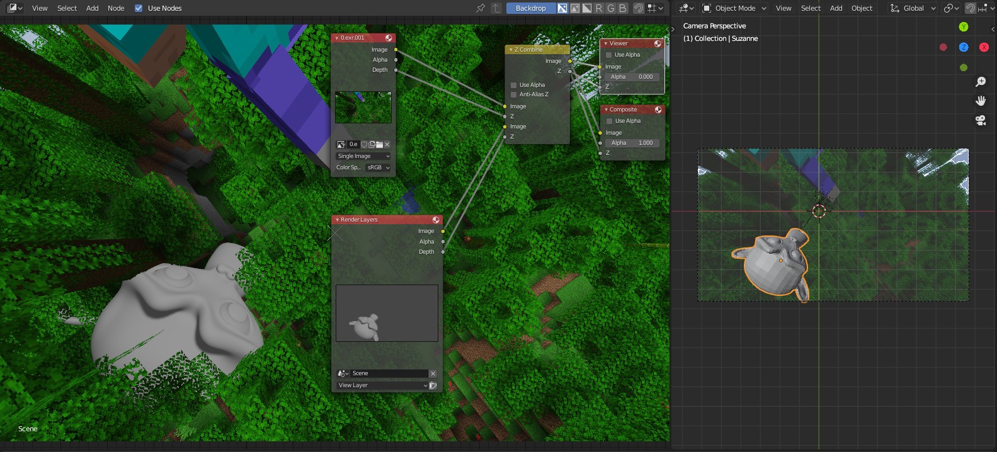Toggle camera view with the camera icon
The height and width of the screenshot is (452, 997).
[x=981, y=120]
